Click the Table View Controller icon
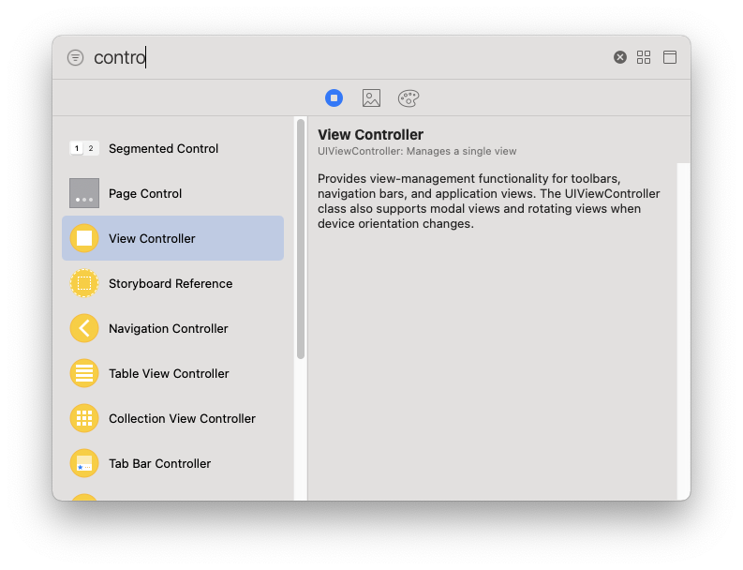Image resolution: width=743 pixels, height=570 pixels. point(84,373)
